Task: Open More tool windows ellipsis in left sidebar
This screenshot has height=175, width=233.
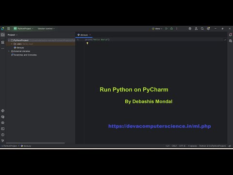Action: click(3, 48)
